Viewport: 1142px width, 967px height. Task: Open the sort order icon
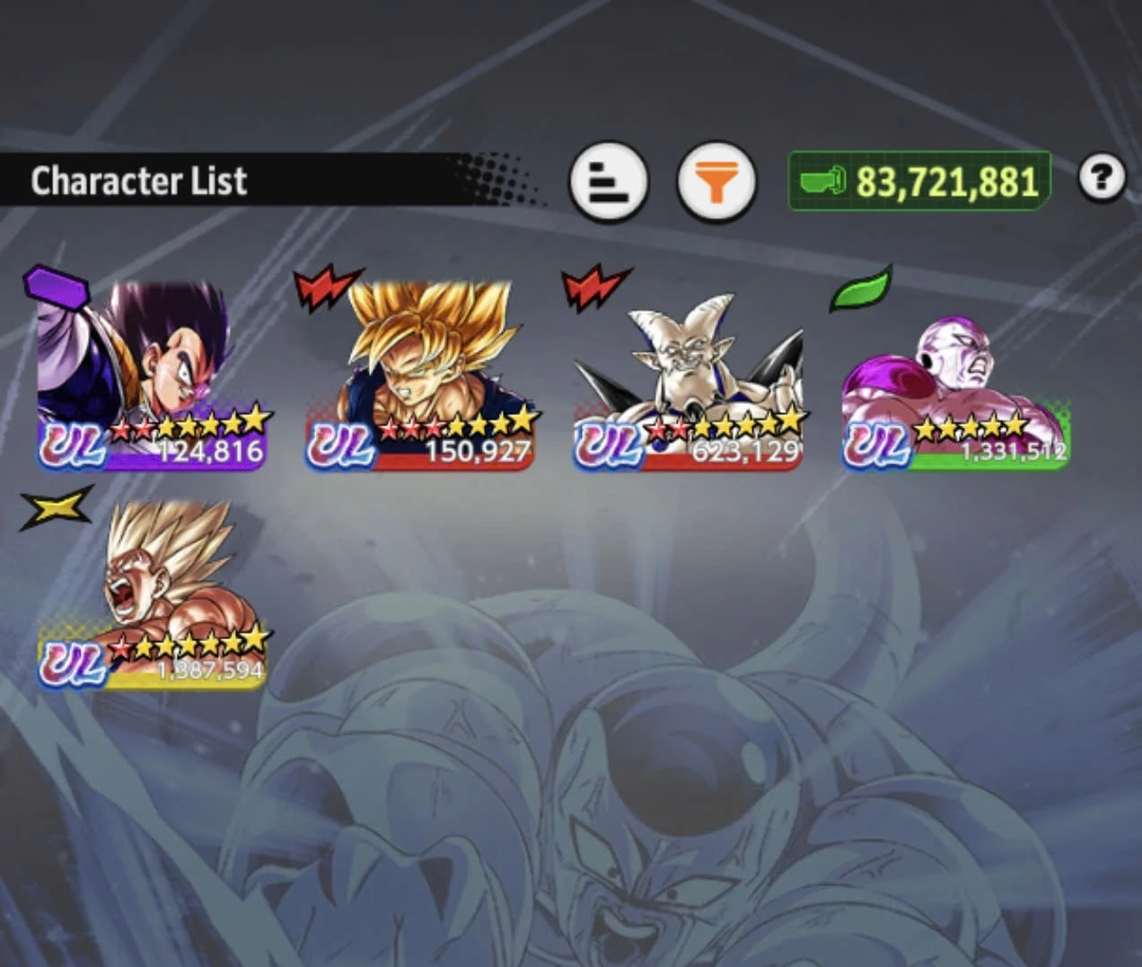(x=609, y=181)
